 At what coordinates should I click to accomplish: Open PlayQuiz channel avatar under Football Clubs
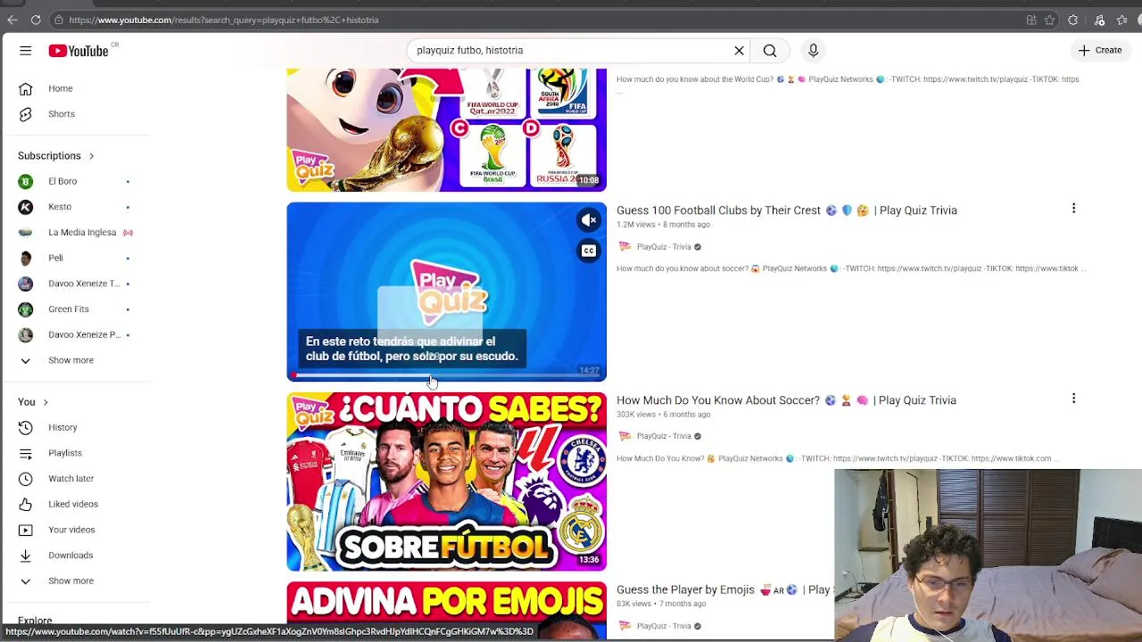(x=625, y=247)
